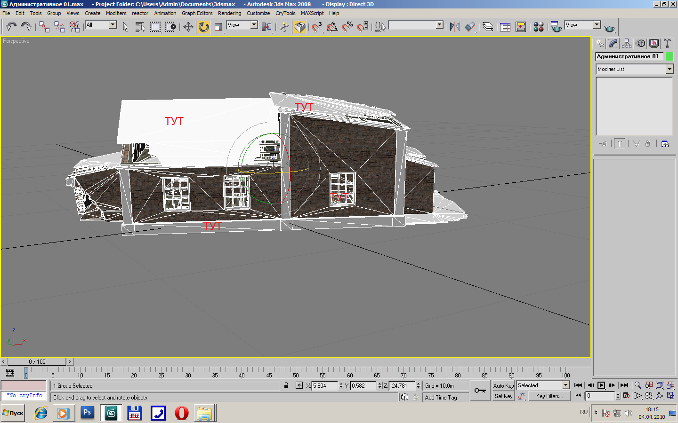The width and height of the screenshot is (678, 423).
Task: Open the Modifiers menu
Action: [x=116, y=13]
